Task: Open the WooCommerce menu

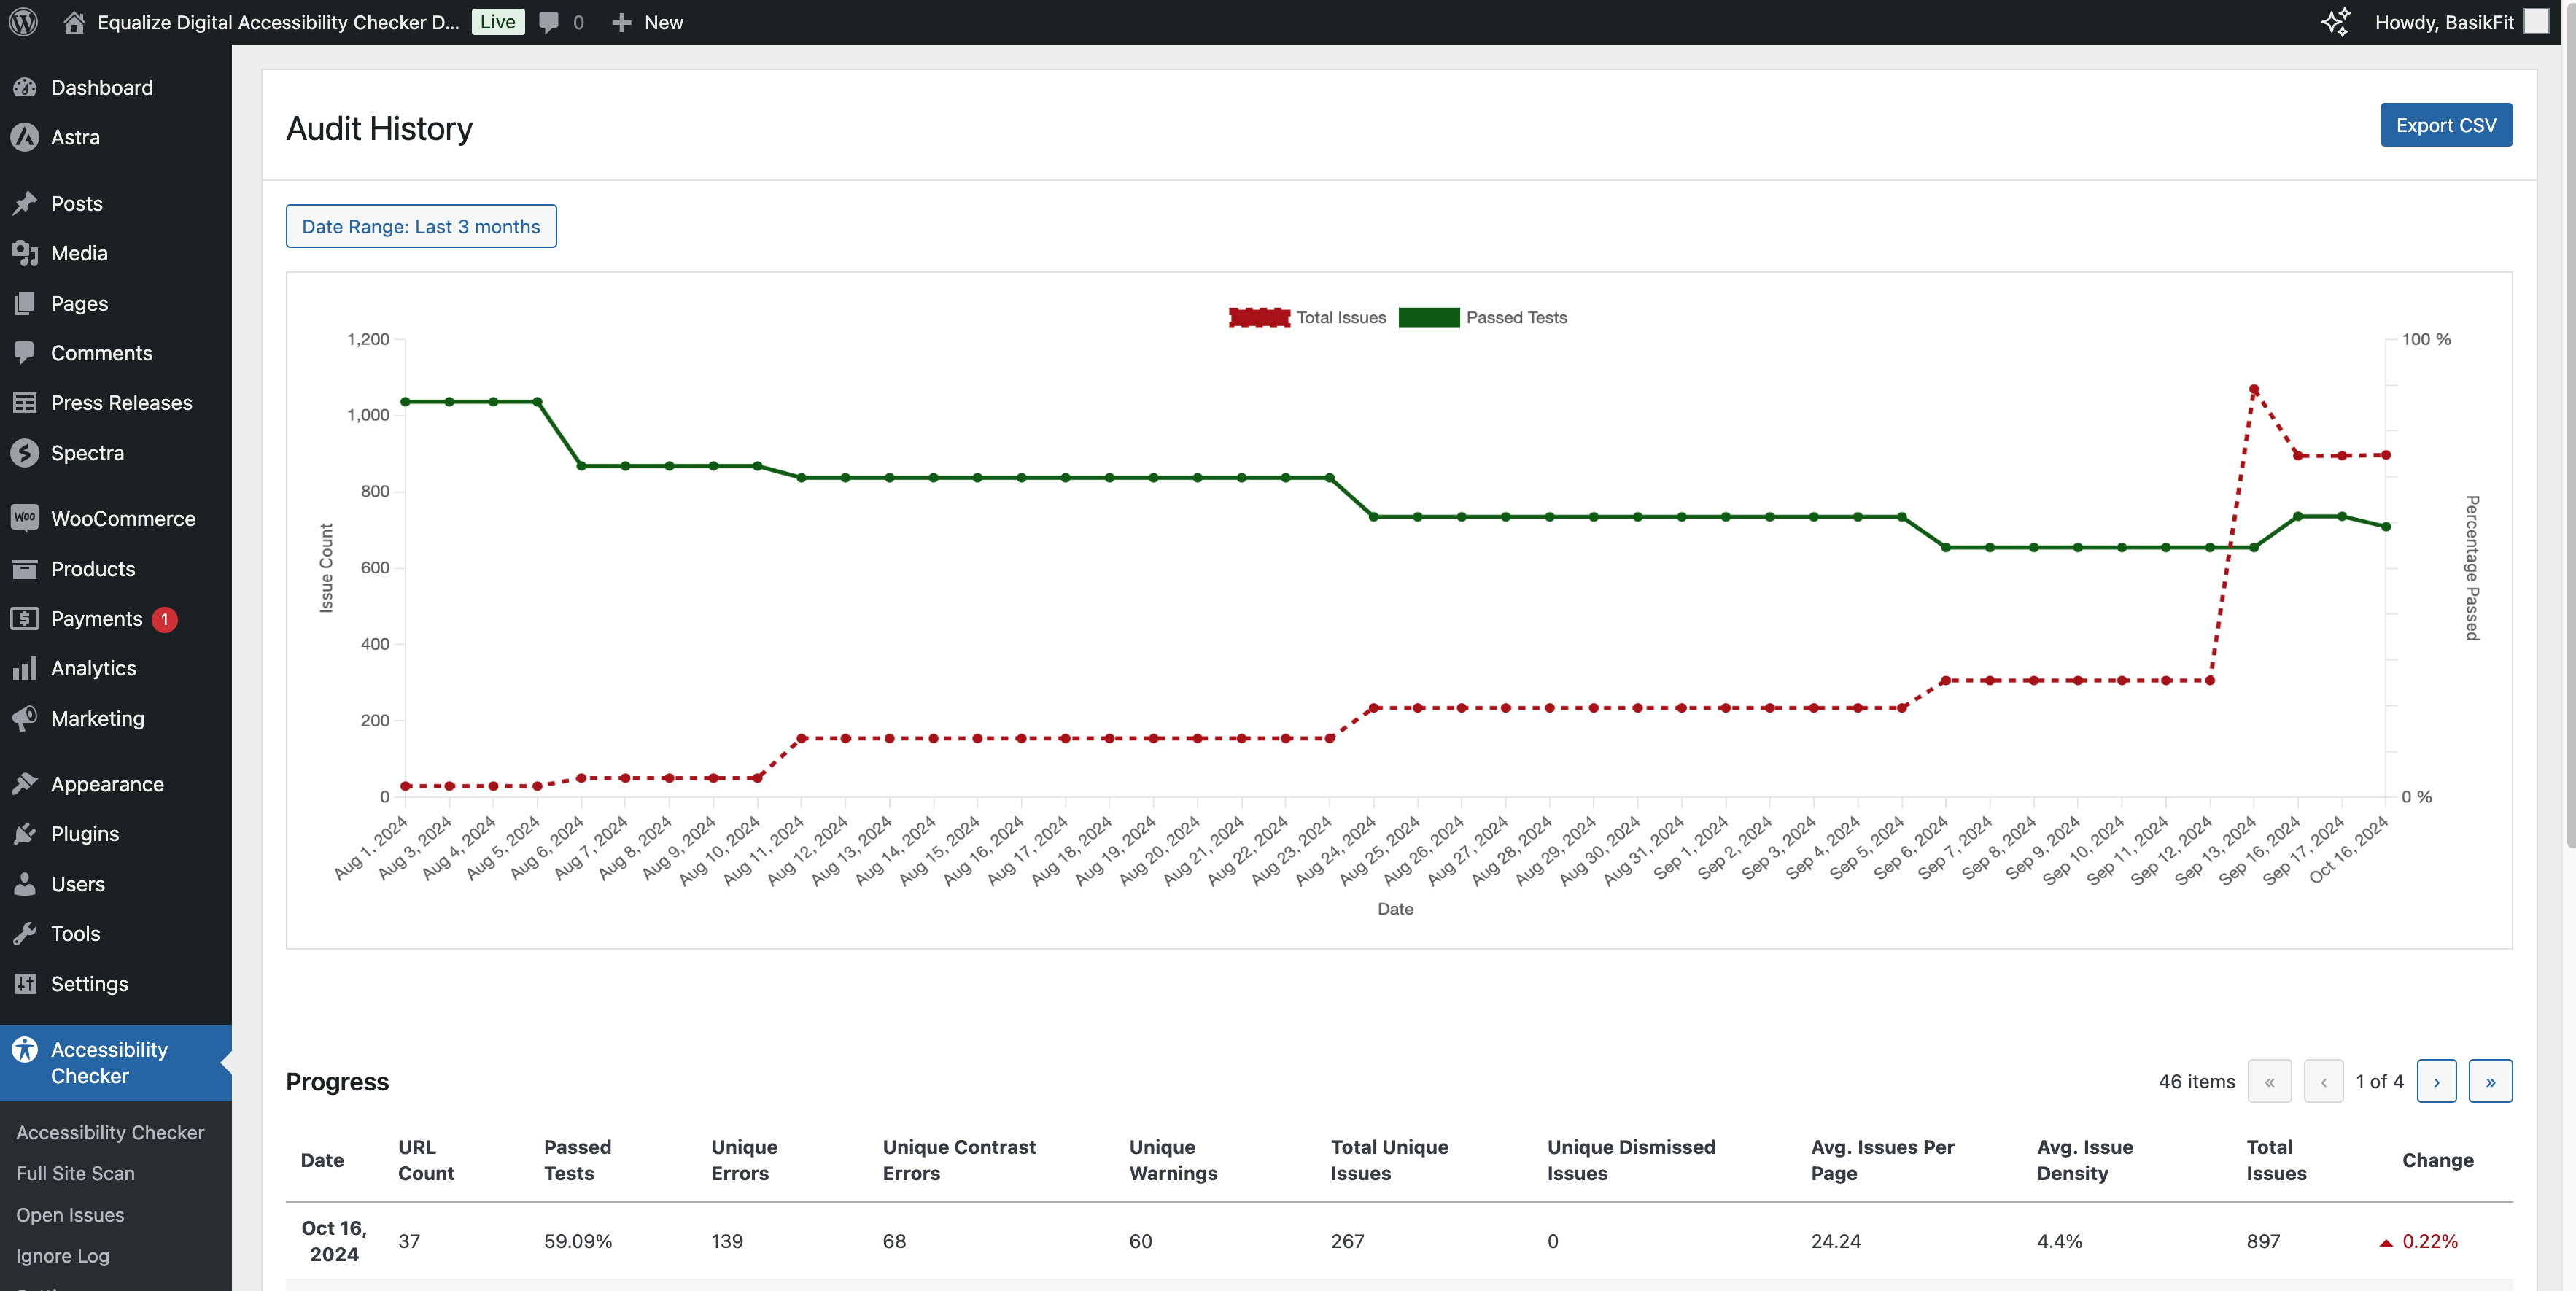Action: click(116, 518)
